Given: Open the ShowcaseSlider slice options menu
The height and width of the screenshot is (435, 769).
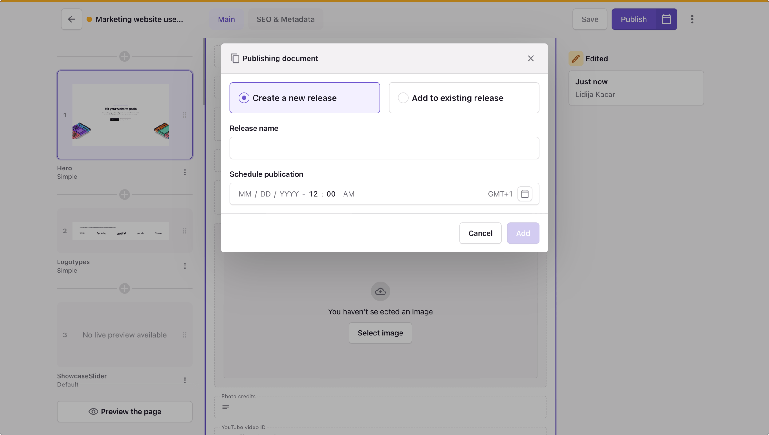Looking at the screenshot, I should 185,380.
